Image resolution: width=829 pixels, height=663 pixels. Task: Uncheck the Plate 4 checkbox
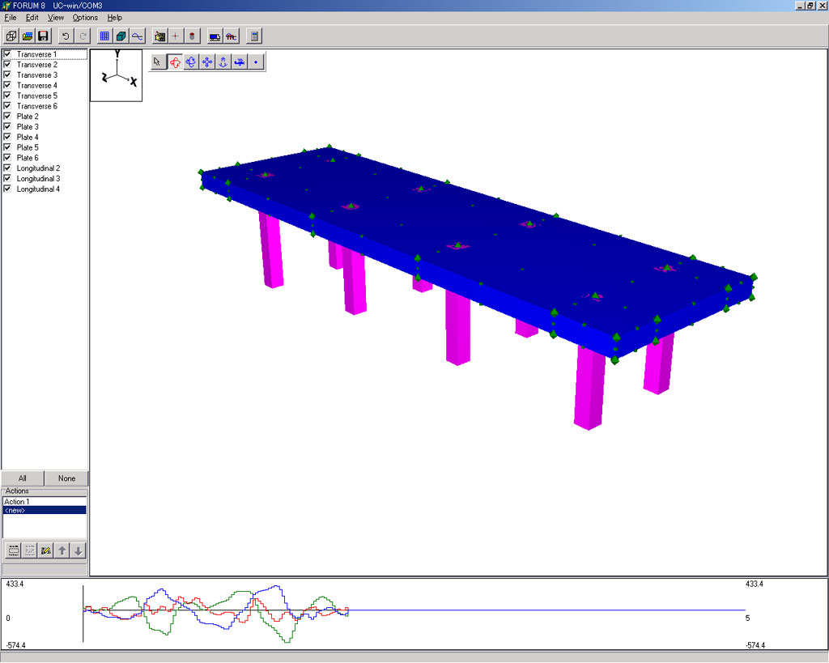[7, 137]
